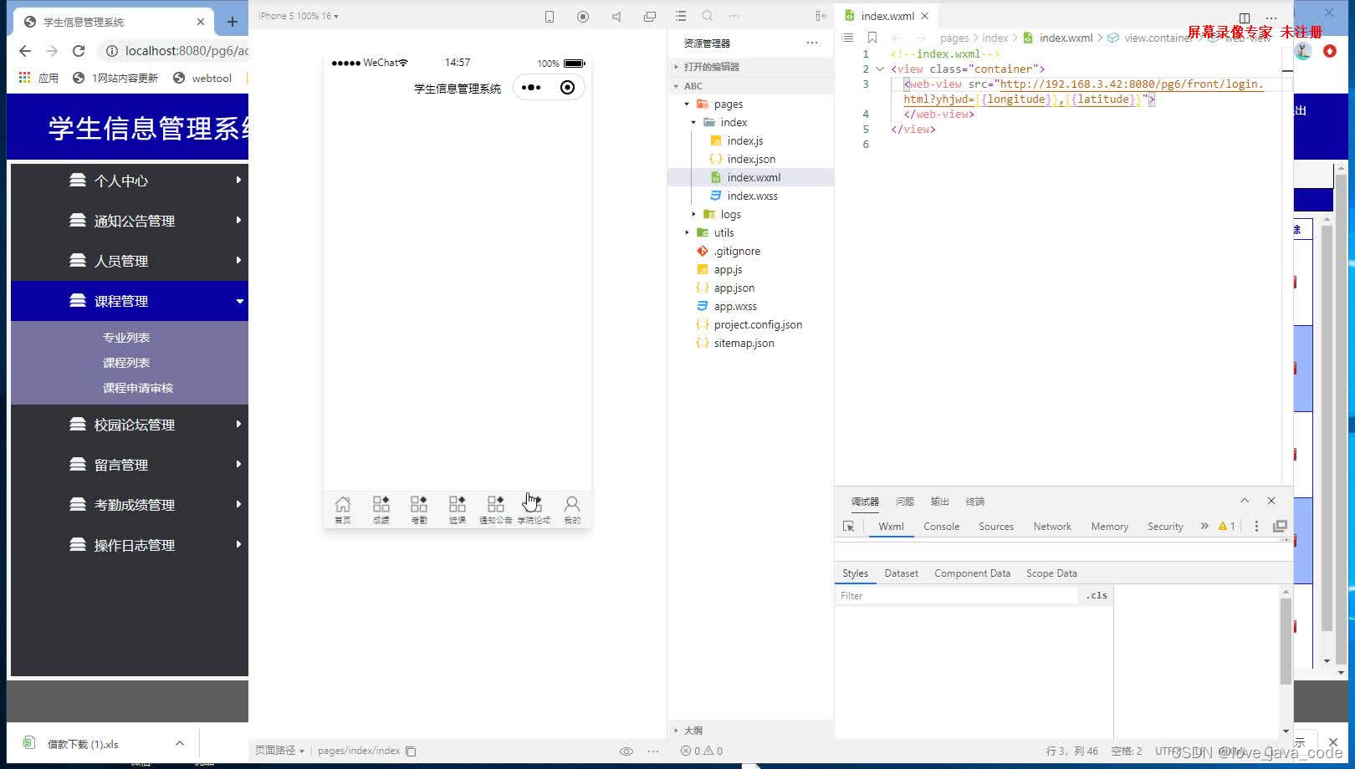Screen dimensions: 1355x769
Task: Close the index.wxml editor tab
Action: (924, 16)
